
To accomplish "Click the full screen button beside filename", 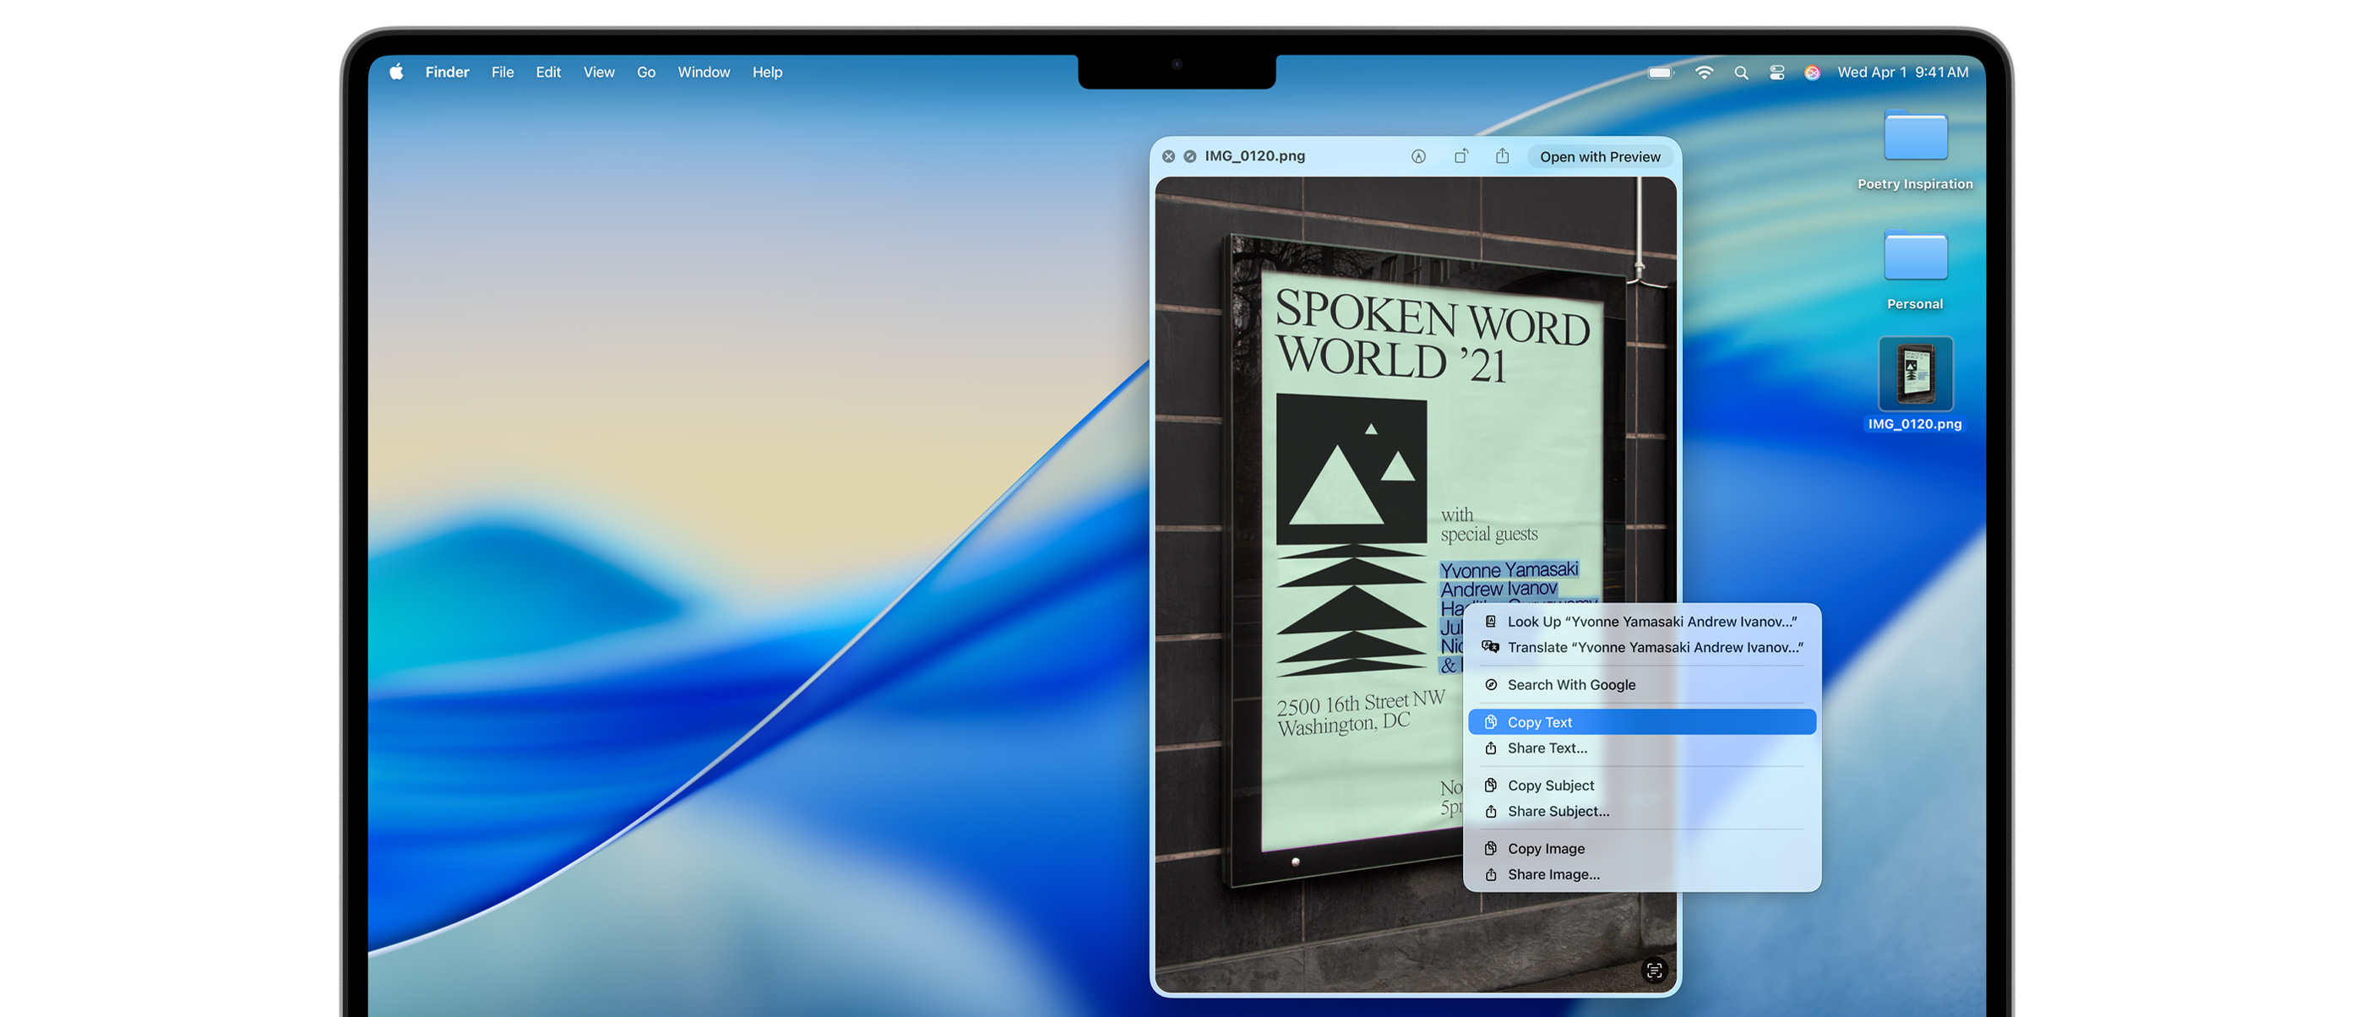I will [x=1189, y=156].
